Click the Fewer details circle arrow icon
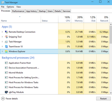The image size is (112, 102). point(3,99)
